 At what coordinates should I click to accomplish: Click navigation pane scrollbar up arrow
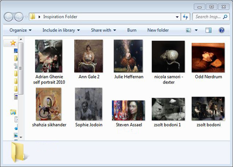point(21,39)
